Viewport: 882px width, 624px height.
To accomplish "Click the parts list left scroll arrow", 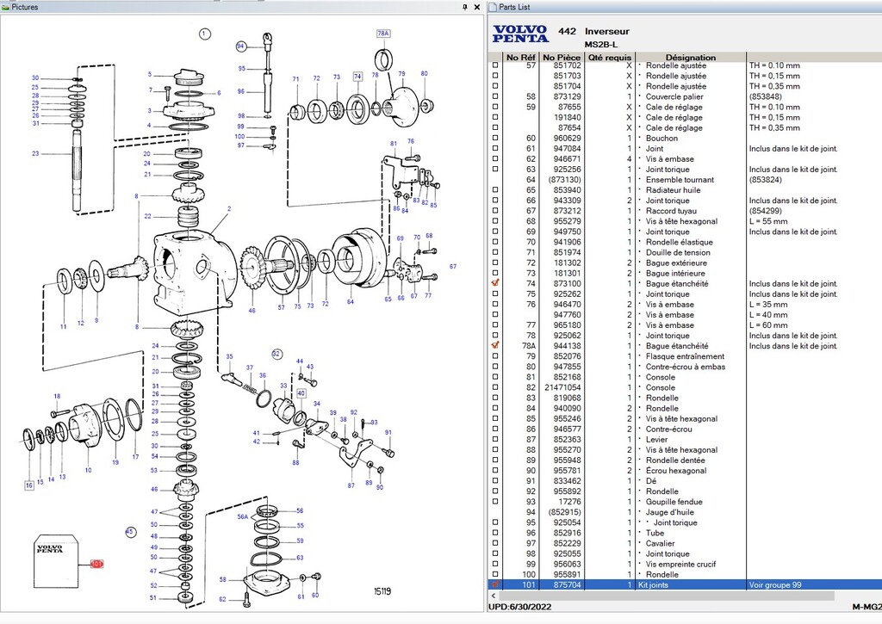I will tap(494, 596).
